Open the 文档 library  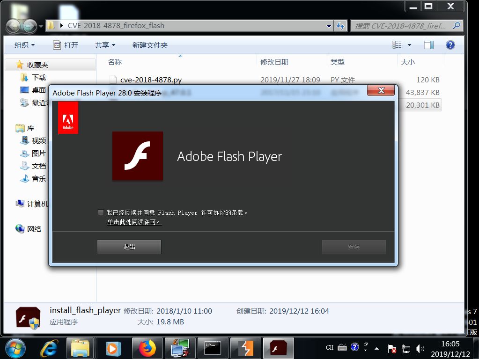coord(38,166)
